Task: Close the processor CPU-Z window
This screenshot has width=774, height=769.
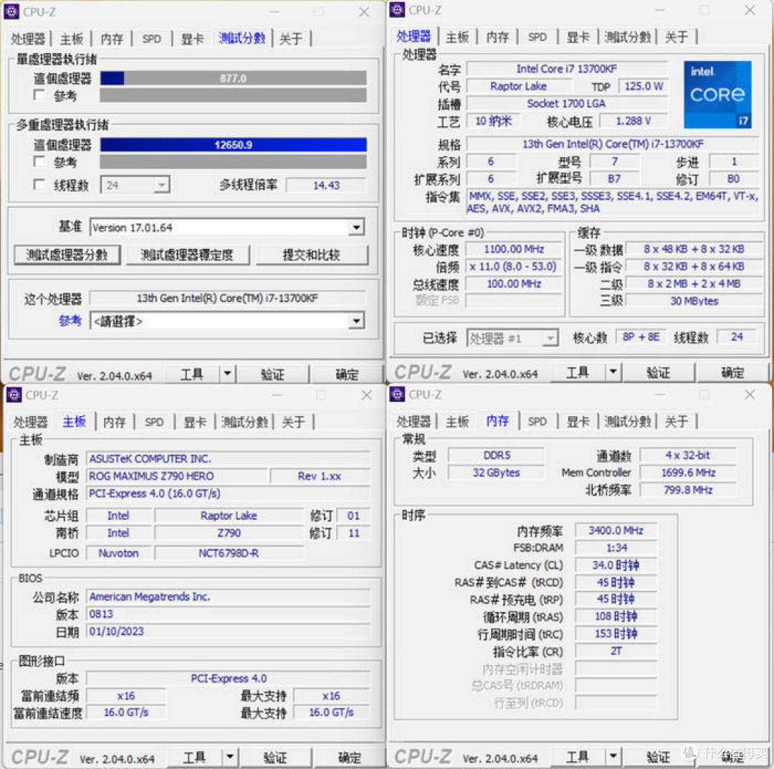Action: click(x=750, y=10)
